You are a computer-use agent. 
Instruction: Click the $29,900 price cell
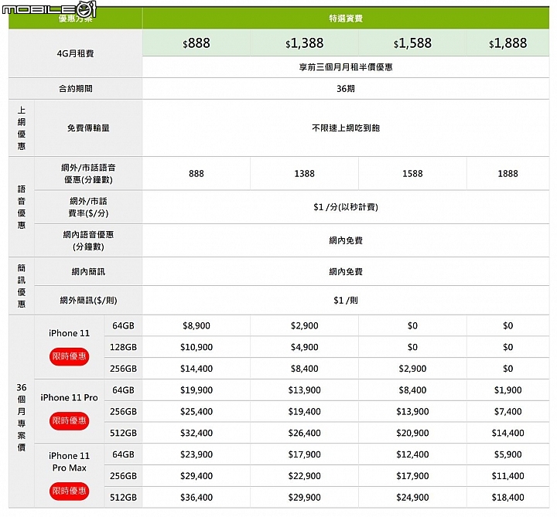pos(305,498)
